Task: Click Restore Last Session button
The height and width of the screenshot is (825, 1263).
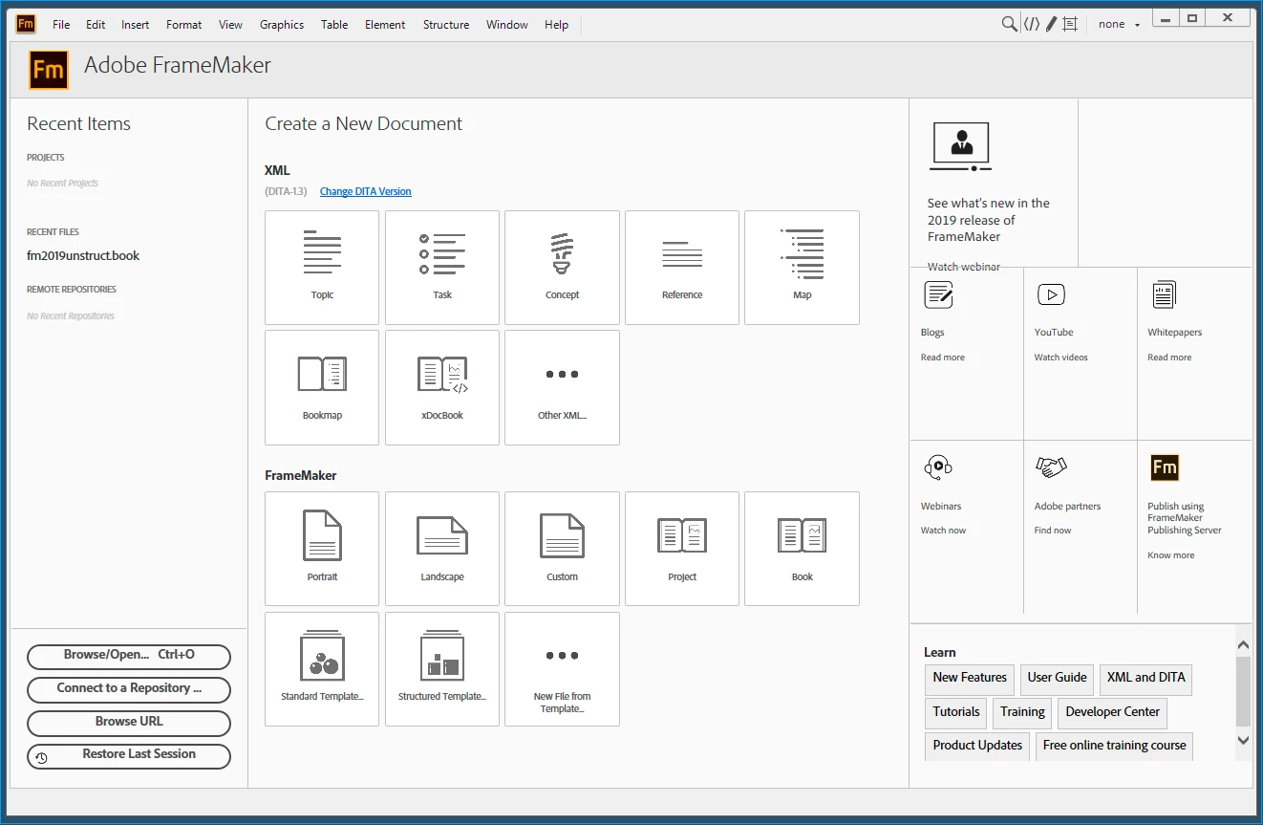Action: 129,756
